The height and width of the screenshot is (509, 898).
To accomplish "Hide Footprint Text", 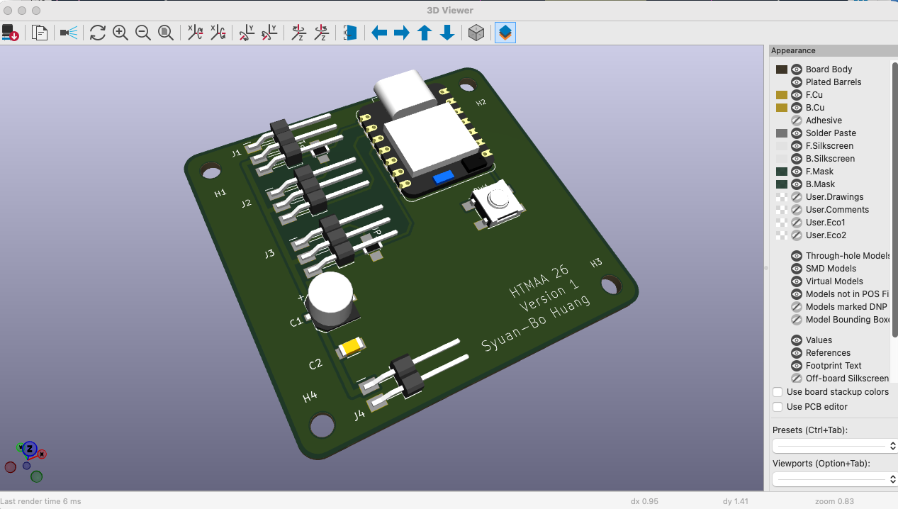I will tap(797, 366).
